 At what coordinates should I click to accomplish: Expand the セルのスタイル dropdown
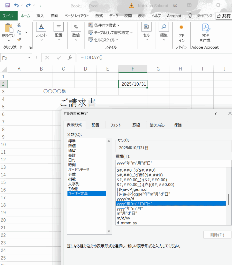tap(103, 40)
